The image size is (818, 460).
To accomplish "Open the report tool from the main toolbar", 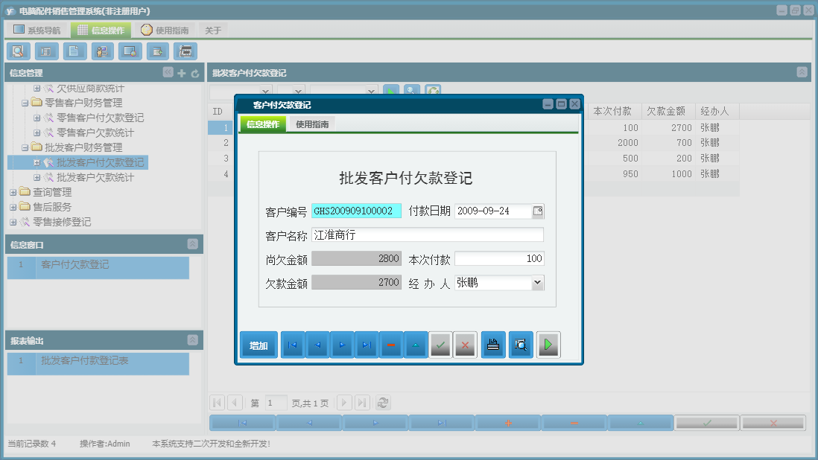I will pyautogui.click(x=45, y=51).
